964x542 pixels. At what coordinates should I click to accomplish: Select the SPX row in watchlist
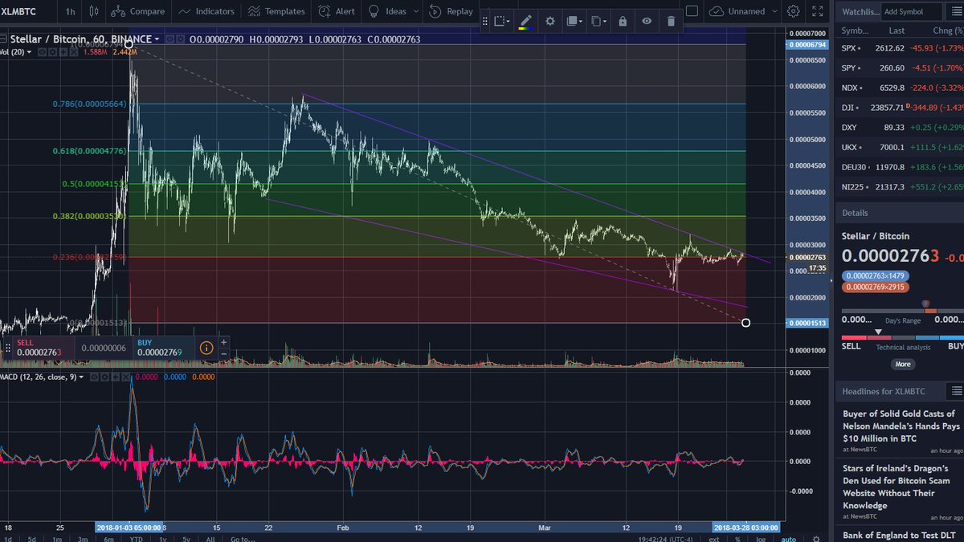[x=900, y=48]
